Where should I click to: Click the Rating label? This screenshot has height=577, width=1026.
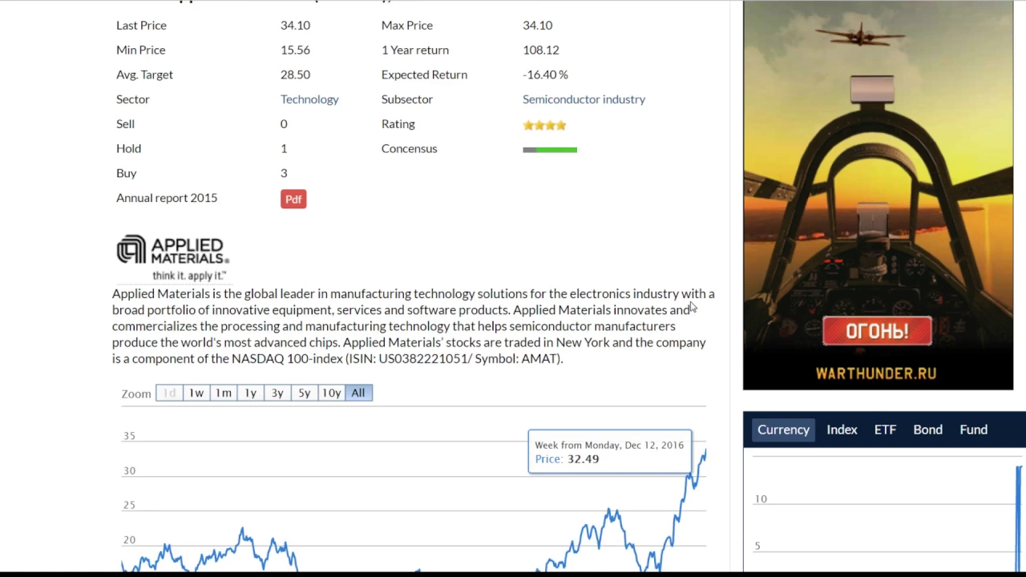pyautogui.click(x=398, y=124)
